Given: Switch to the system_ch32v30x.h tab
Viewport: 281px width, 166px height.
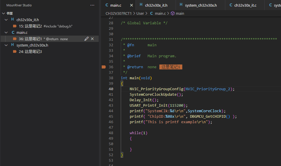Looking at the screenshot, I should coord(201,5).
